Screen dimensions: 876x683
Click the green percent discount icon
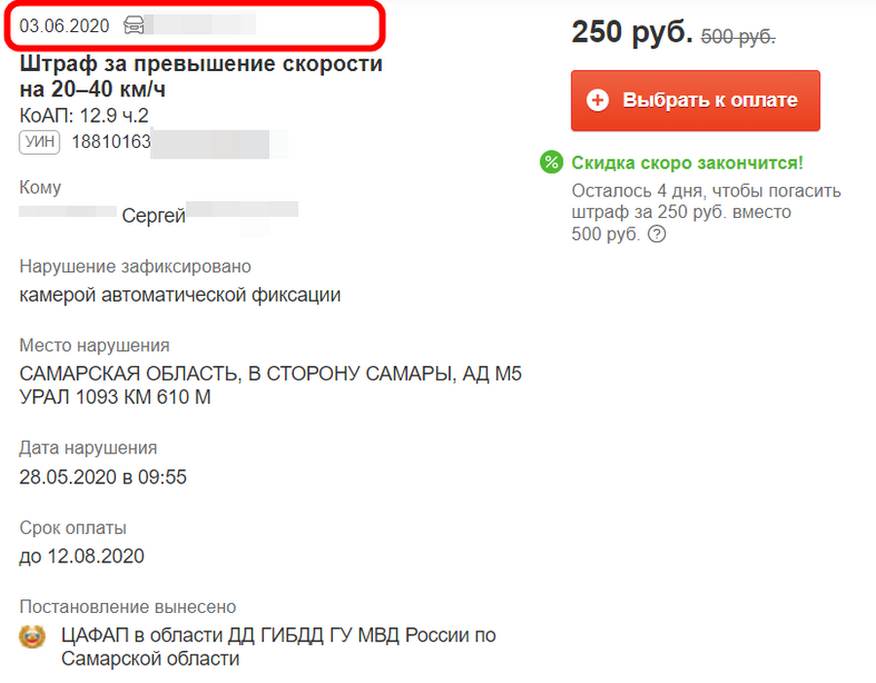click(552, 162)
